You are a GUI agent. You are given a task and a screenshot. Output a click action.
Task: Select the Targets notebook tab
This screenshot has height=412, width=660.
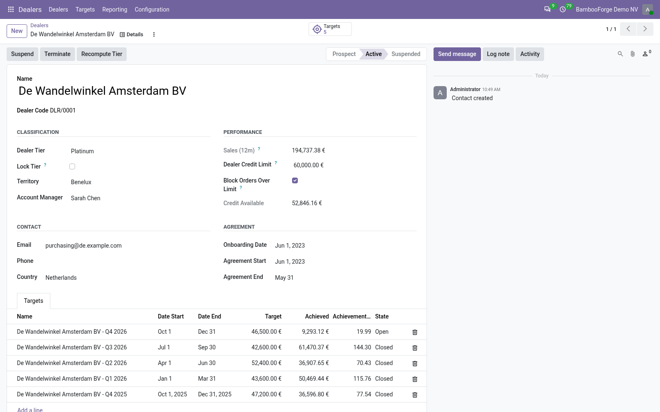[x=33, y=301]
